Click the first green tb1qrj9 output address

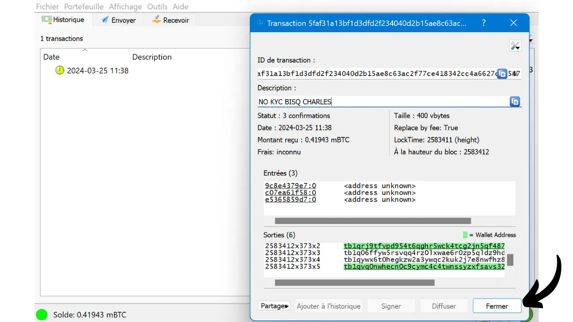[x=423, y=246]
